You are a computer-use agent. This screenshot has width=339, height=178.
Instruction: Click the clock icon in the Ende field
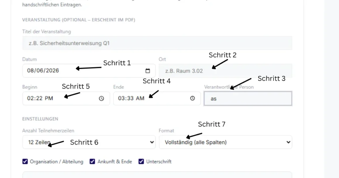coord(192,98)
